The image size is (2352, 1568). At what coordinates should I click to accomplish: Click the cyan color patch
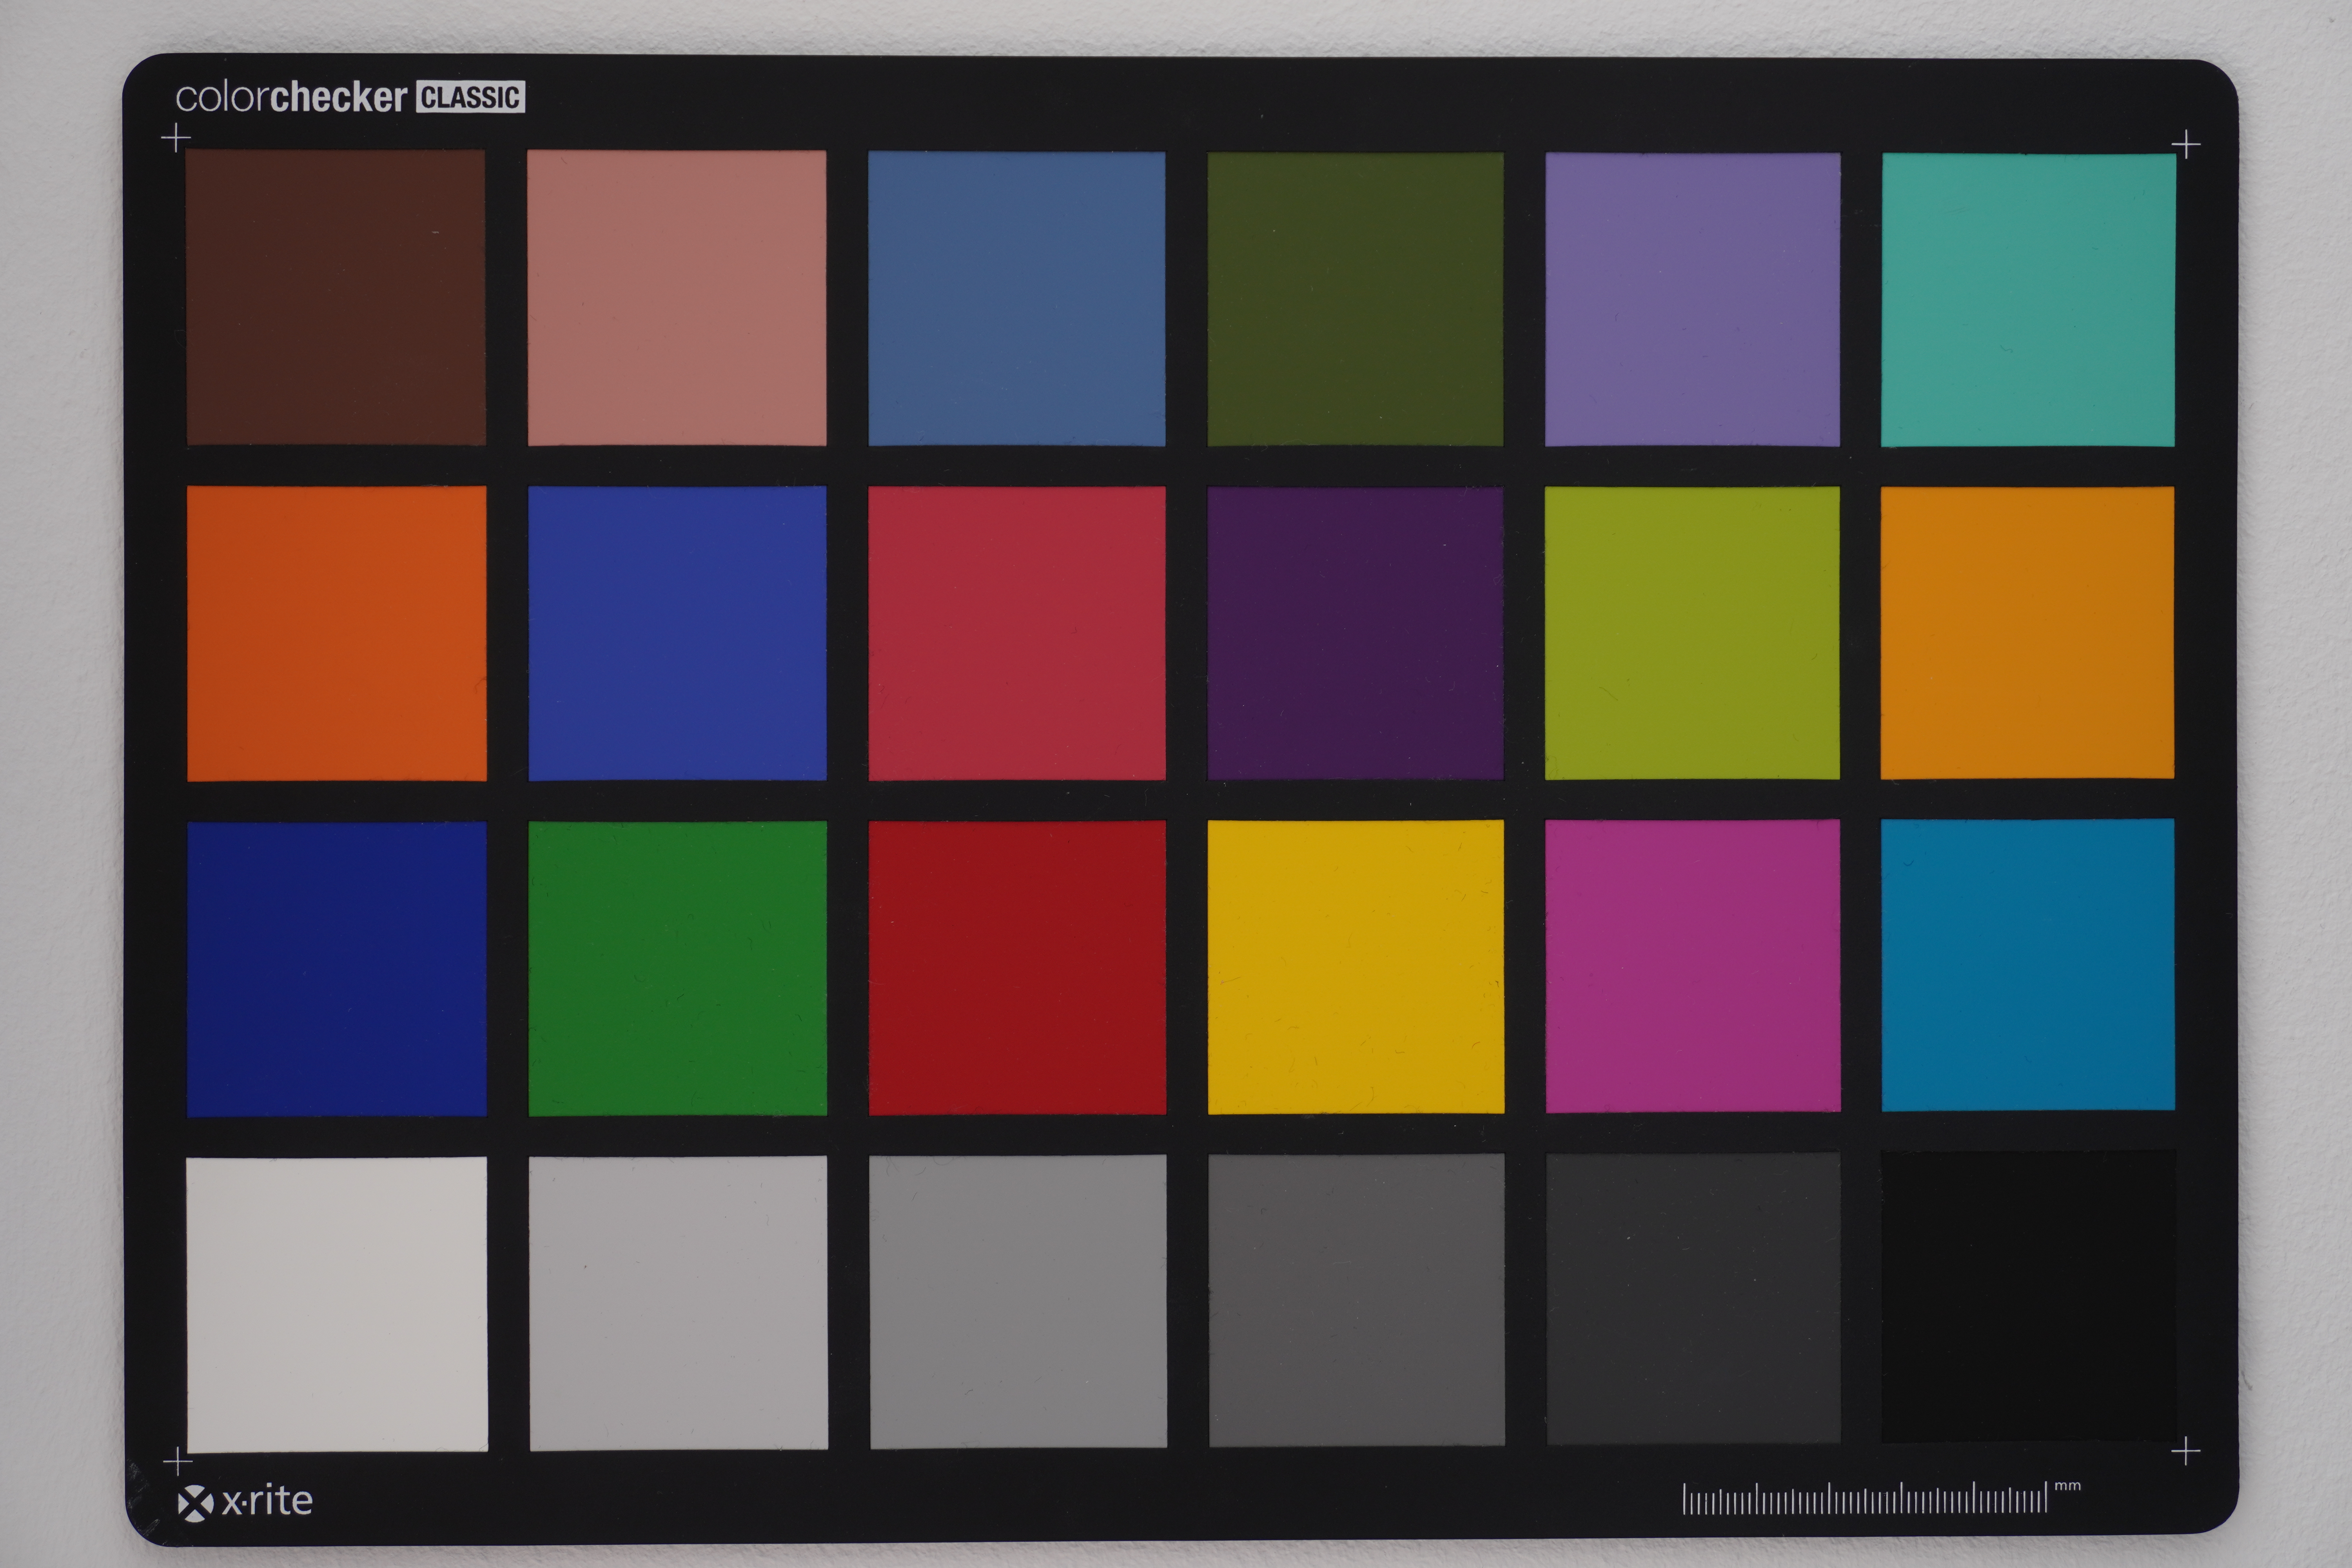(x=2028, y=964)
